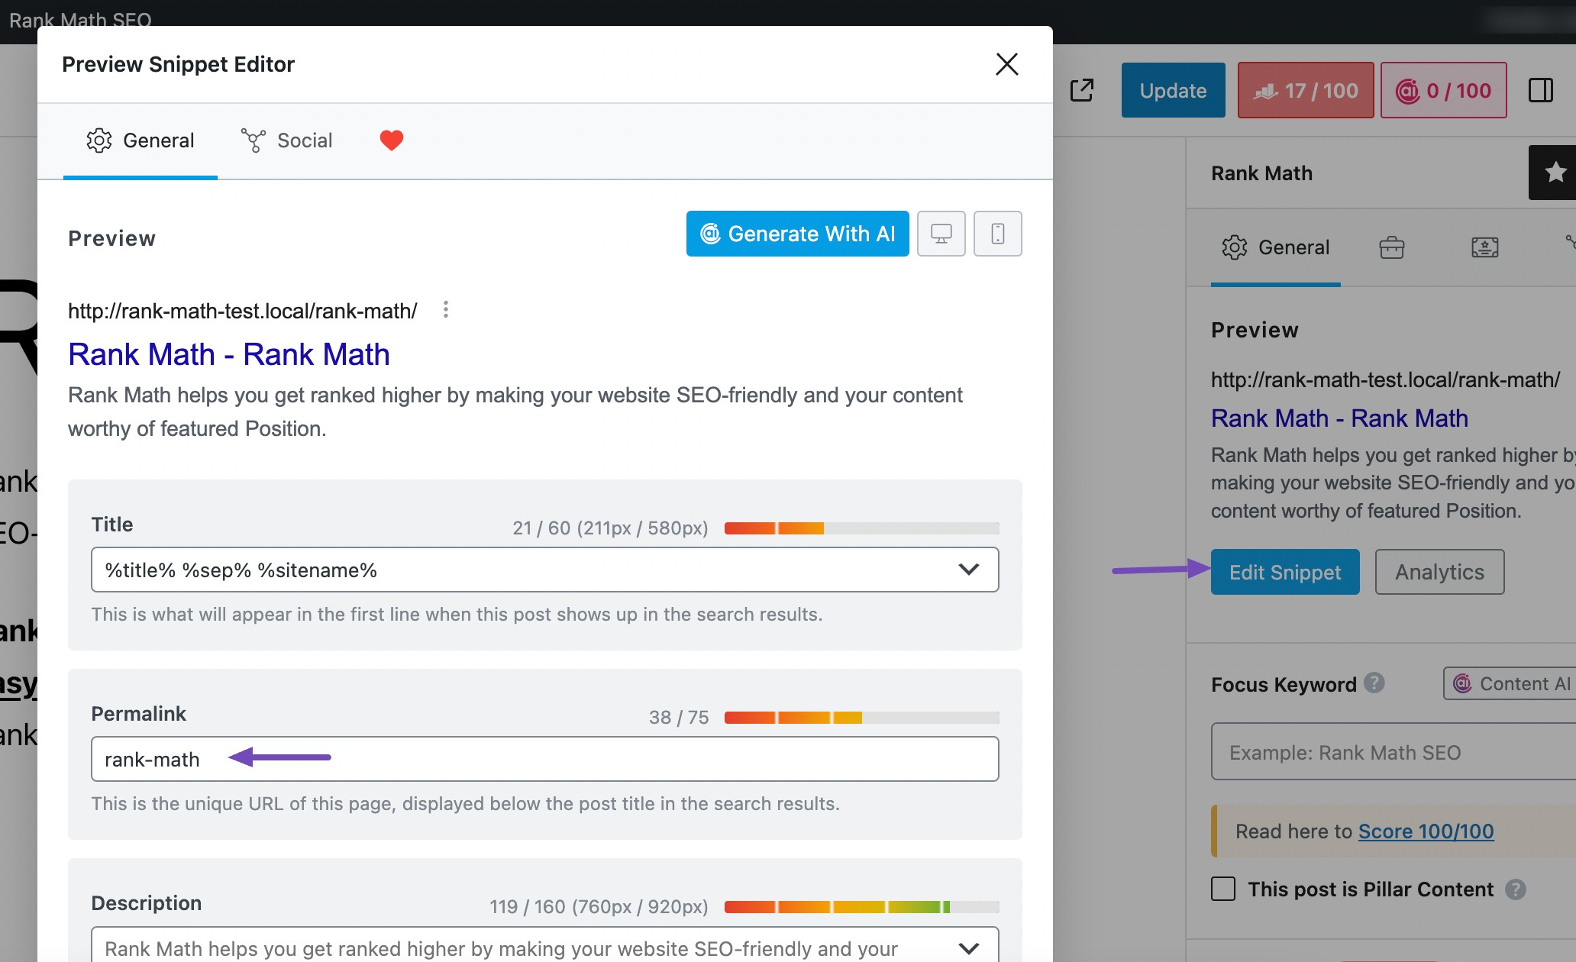Select General tab in Rank Math sidebar

(1276, 247)
